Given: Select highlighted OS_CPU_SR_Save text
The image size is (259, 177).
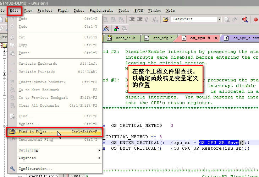Looking at the screenshot, I should 219,143.
